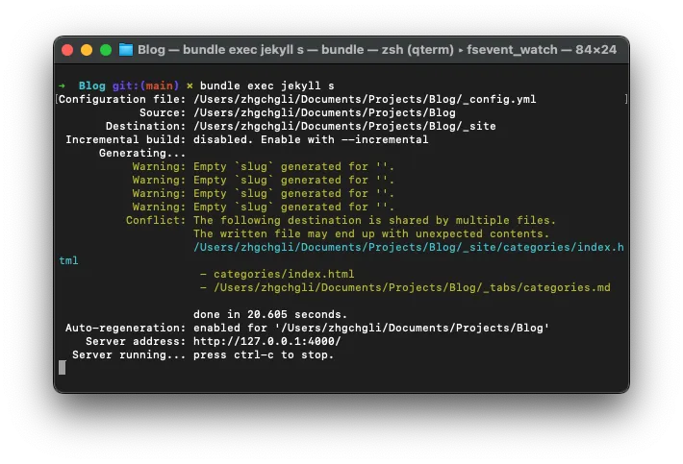The width and height of the screenshot is (683, 464).
Task: Click the left bracket mark beside Configuration file
Action: click(57, 99)
